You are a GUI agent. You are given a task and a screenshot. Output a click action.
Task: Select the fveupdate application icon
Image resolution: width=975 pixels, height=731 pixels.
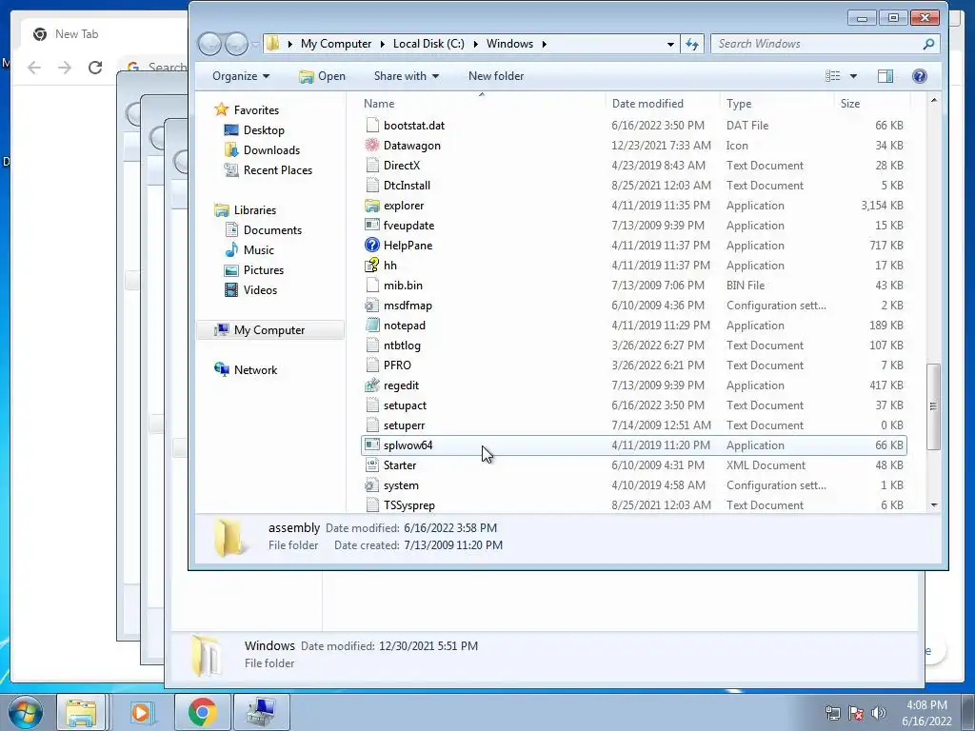click(x=372, y=225)
